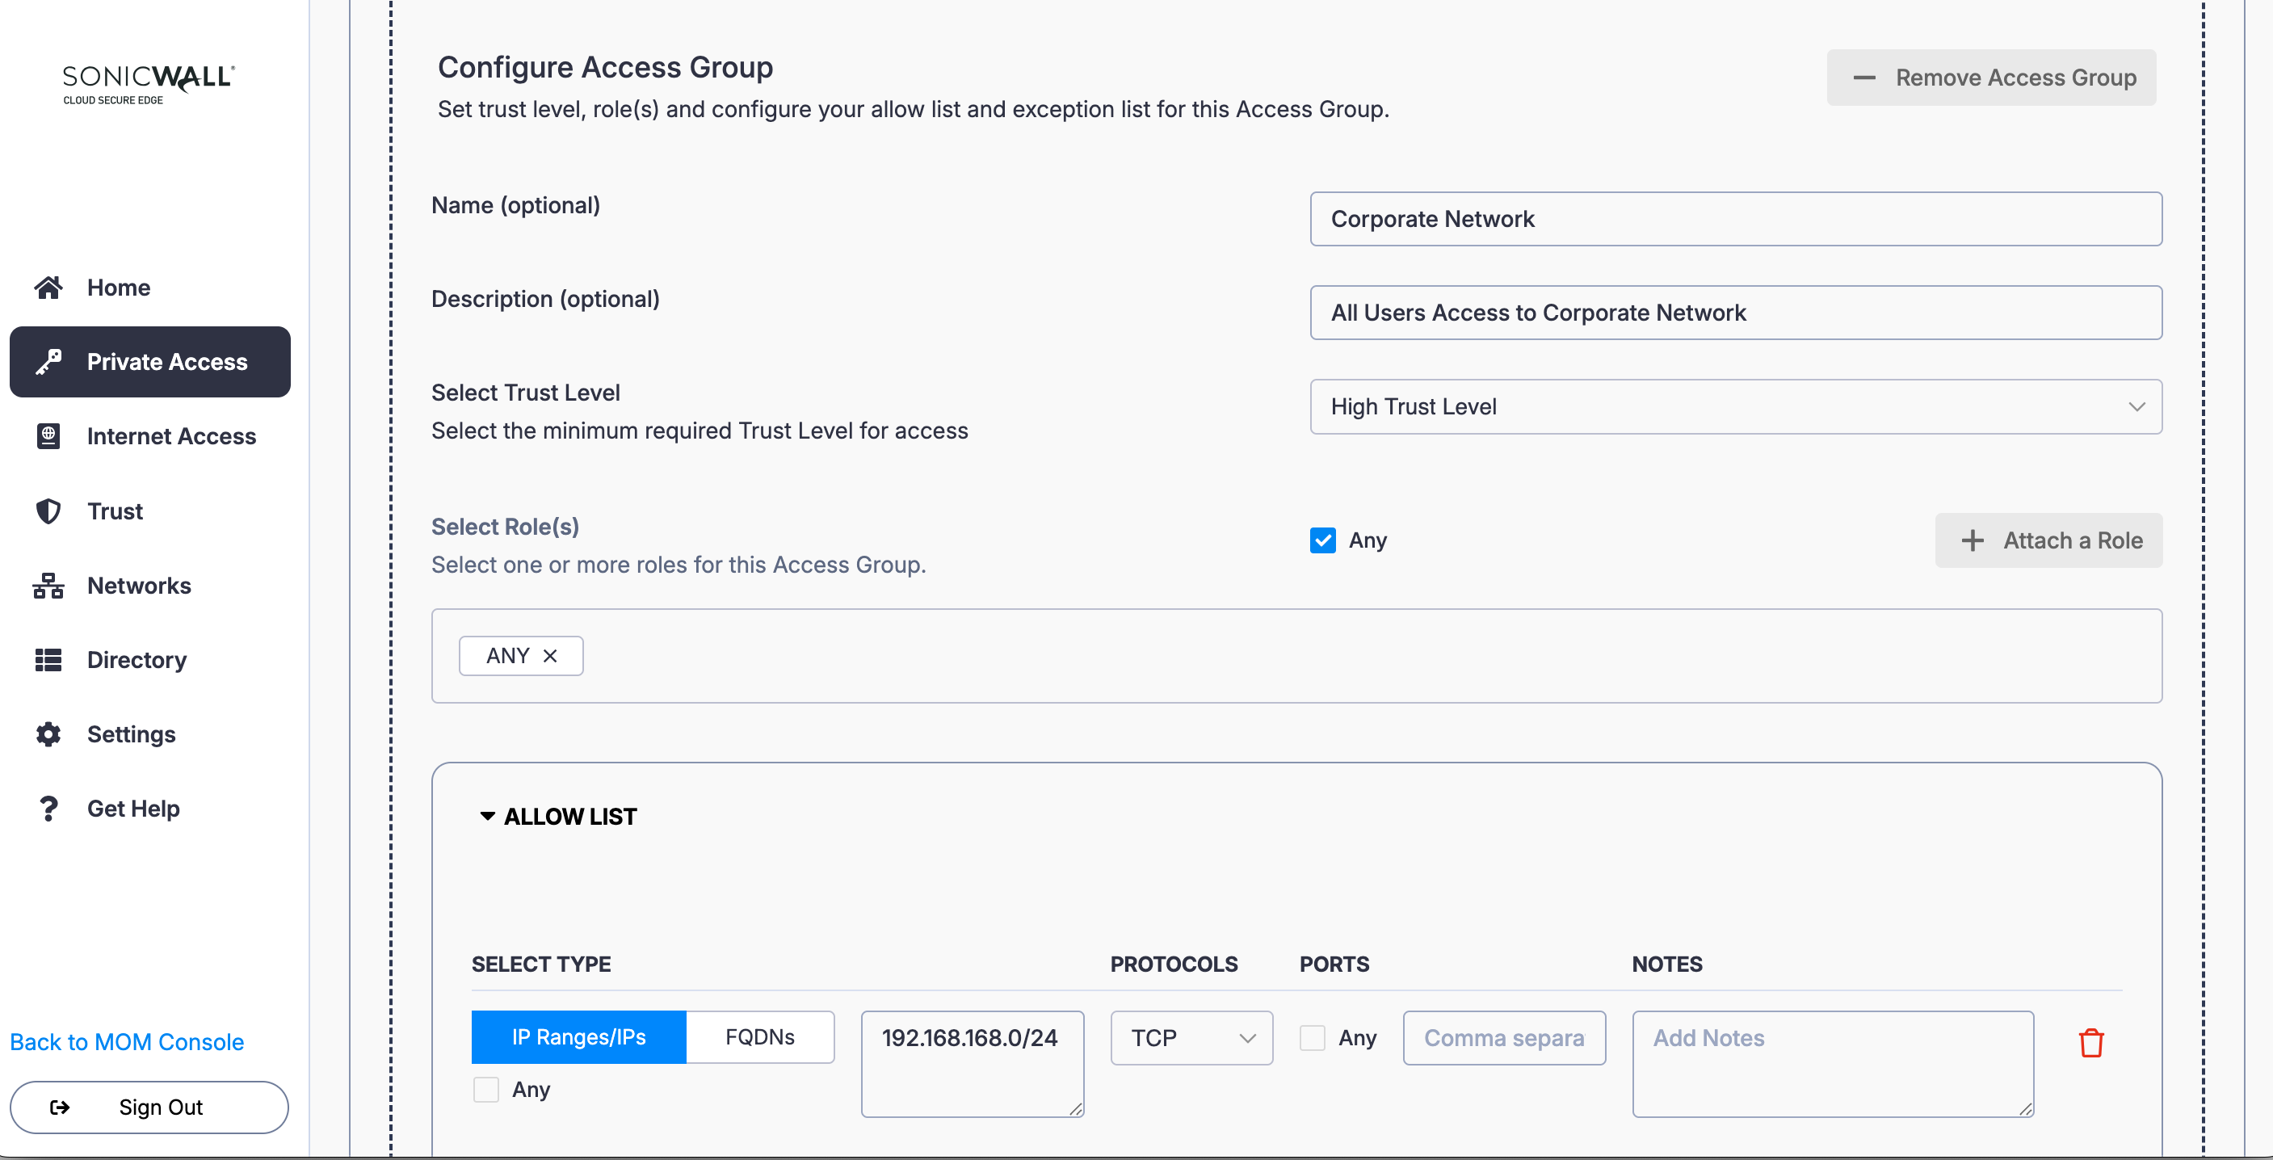The image size is (2273, 1160).
Task: Remove the ANY role tag
Action: pyautogui.click(x=551, y=655)
